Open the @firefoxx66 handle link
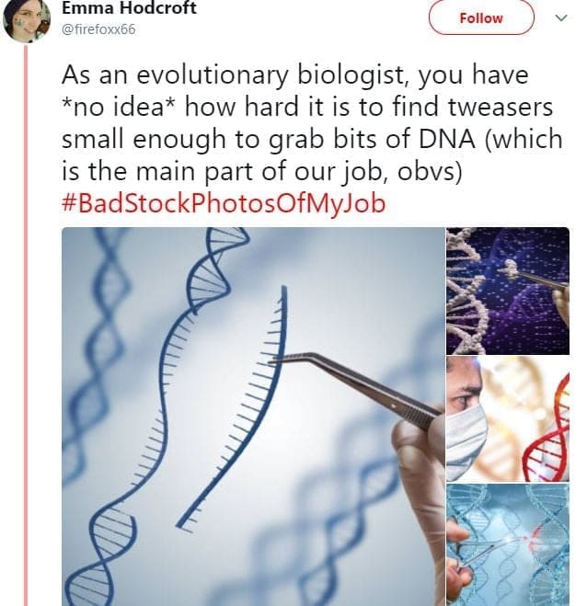The height and width of the screenshot is (606, 587). click(x=98, y=29)
